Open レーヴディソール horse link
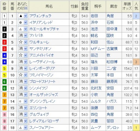This screenshot has width=140, height=131. [42, 62]
